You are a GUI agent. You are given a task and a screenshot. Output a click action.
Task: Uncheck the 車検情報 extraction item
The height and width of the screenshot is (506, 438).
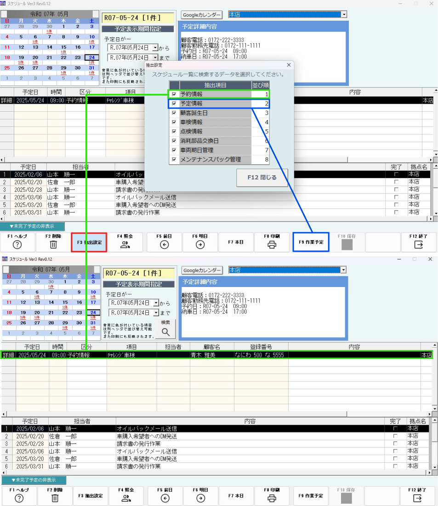coord(174,122)
